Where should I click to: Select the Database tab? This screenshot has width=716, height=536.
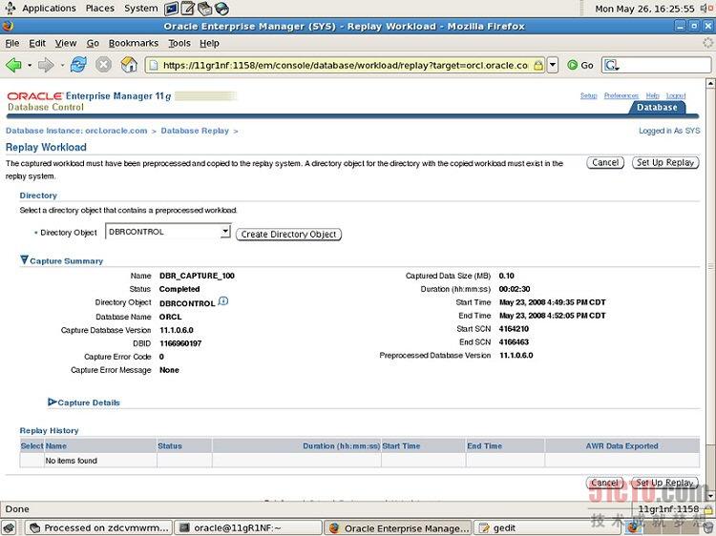click(657, 108)
